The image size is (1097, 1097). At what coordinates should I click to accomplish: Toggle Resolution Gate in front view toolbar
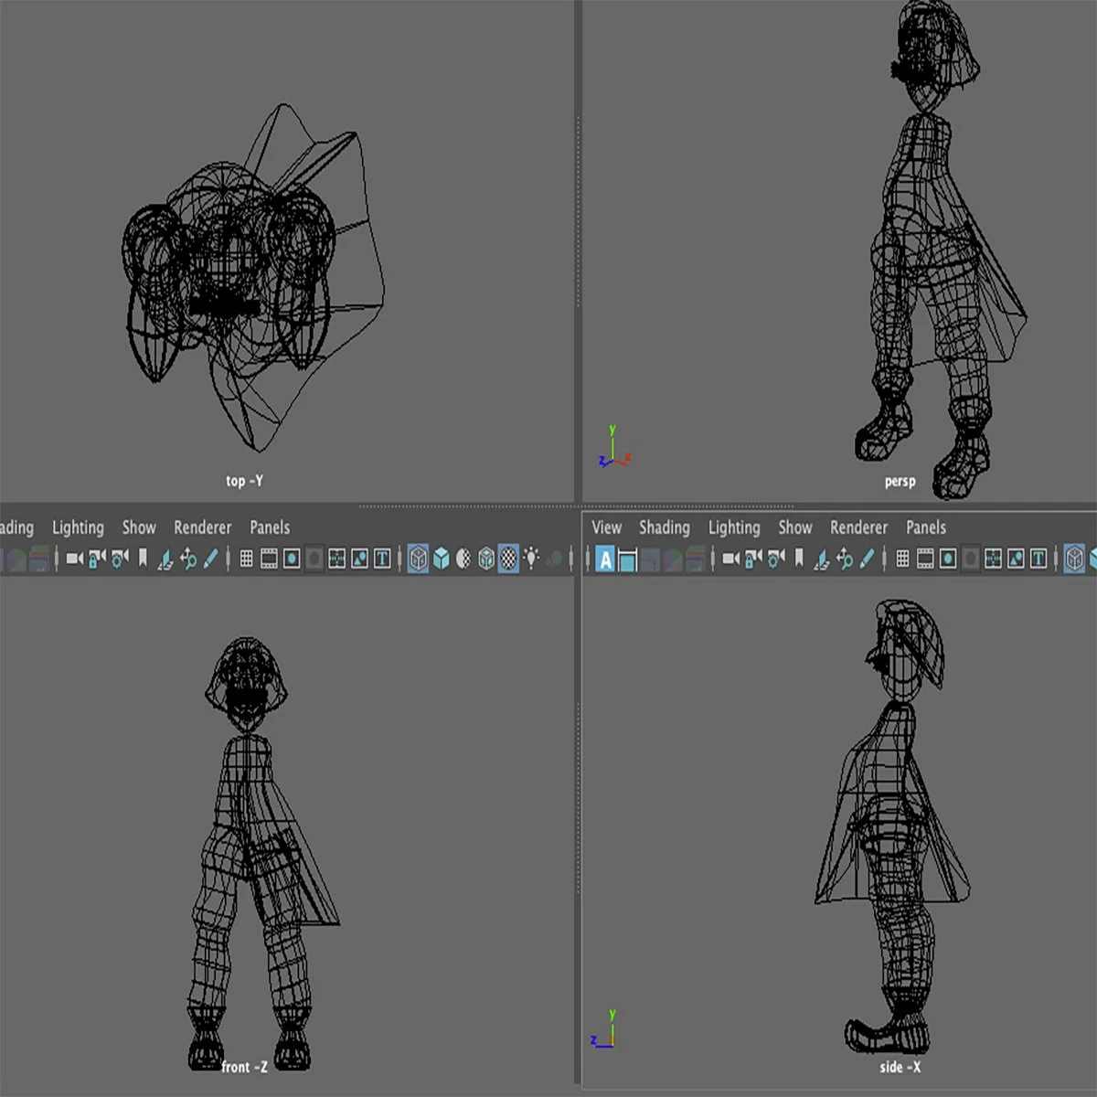[292, 558]
